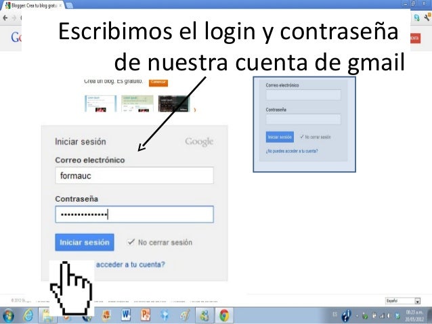The image size is (432, 324).
Task: Open the network signal tray icon
Action: coord(382,316)
